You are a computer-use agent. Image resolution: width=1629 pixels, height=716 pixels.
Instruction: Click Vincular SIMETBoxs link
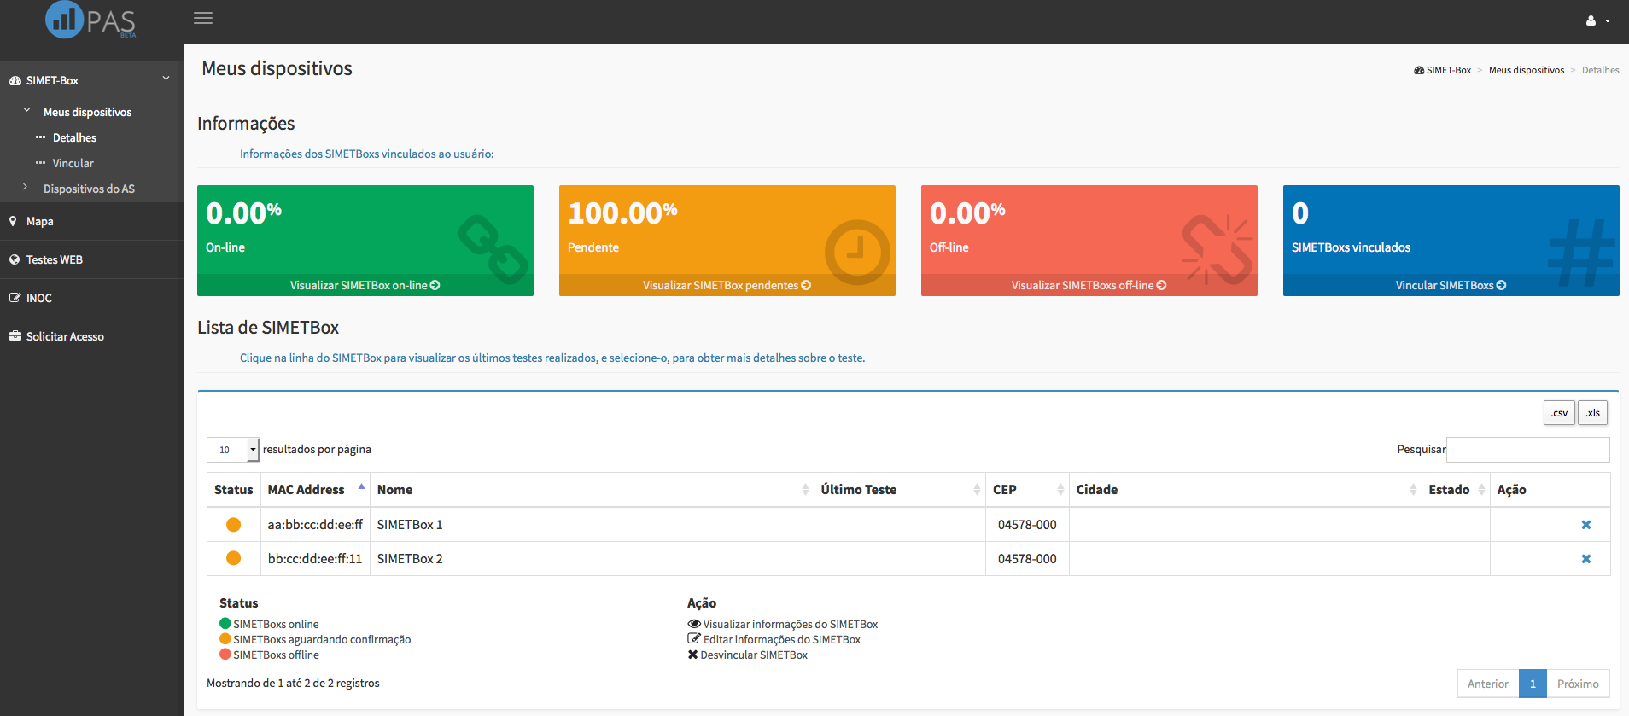[1451, 285]
